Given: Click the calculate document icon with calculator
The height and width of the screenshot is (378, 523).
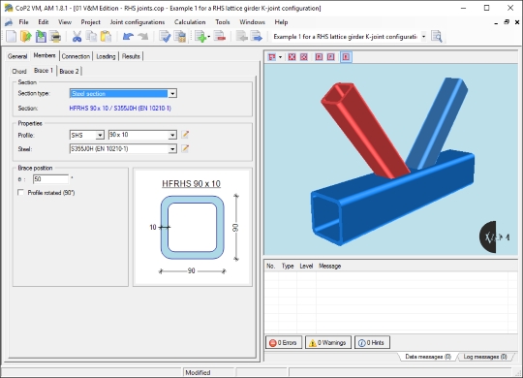Looking at the screenshot, I should (180, 37).
